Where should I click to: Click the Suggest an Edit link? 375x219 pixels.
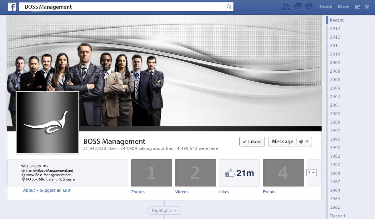[55, 190]
